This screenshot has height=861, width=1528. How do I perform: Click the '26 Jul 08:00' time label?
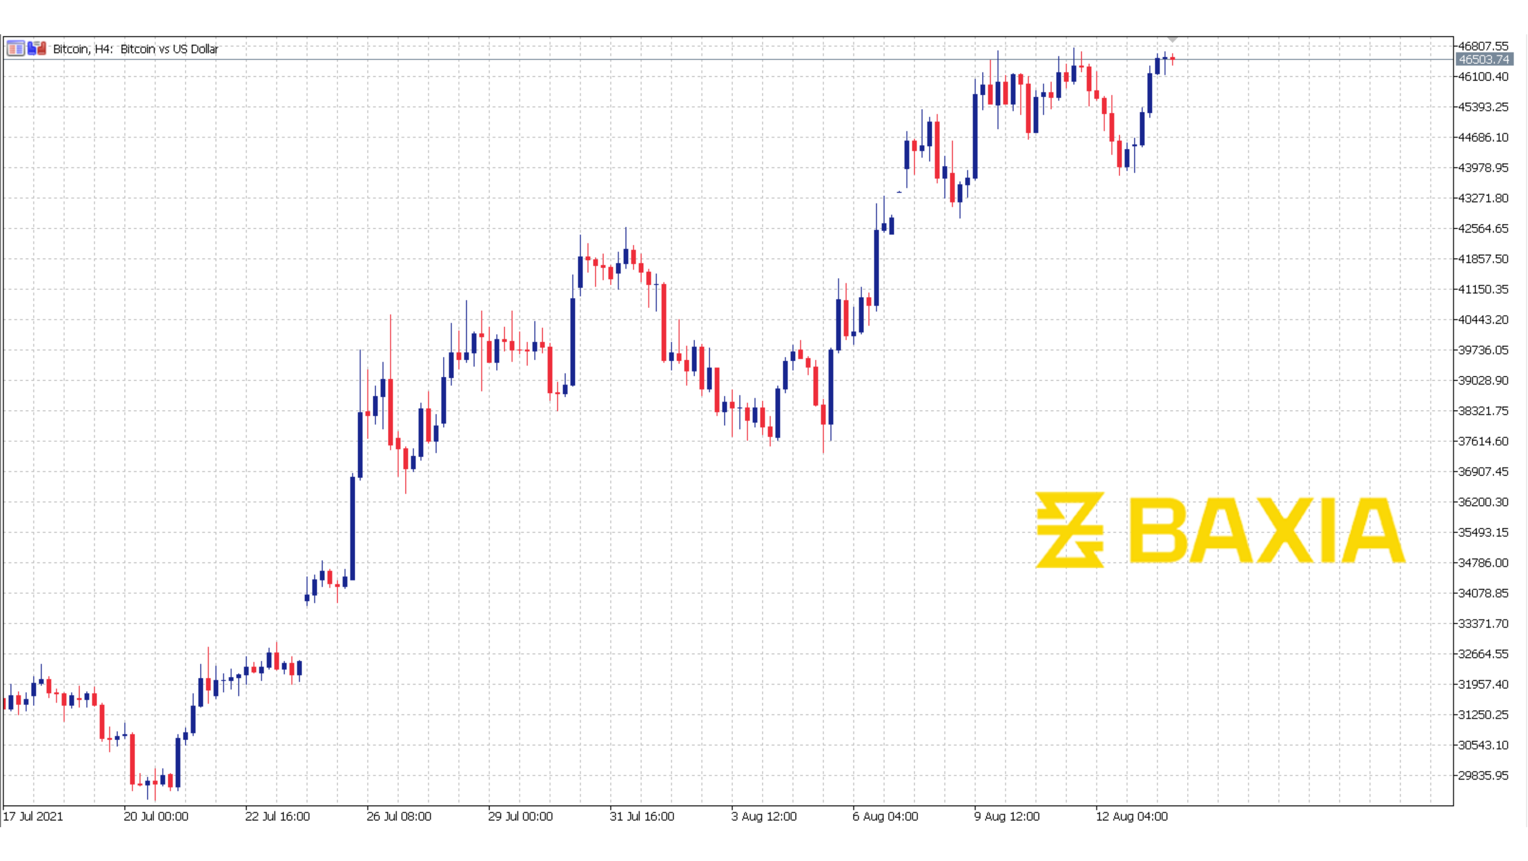[398, 817]
